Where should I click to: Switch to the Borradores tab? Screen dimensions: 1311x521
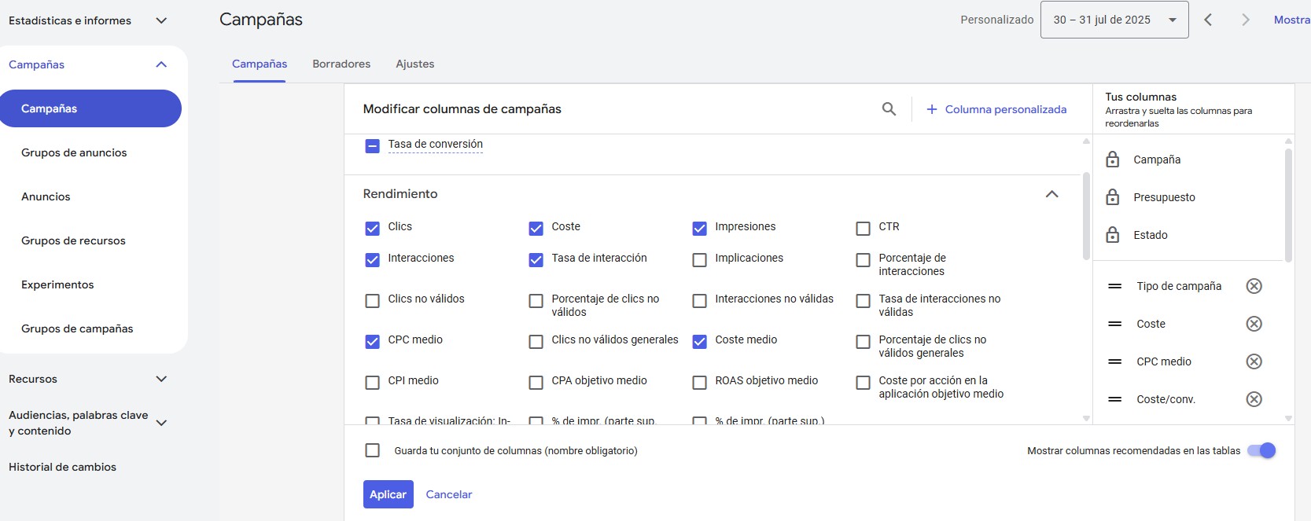[341, 64]
